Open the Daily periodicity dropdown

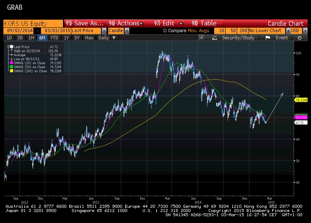coord(107,38)
